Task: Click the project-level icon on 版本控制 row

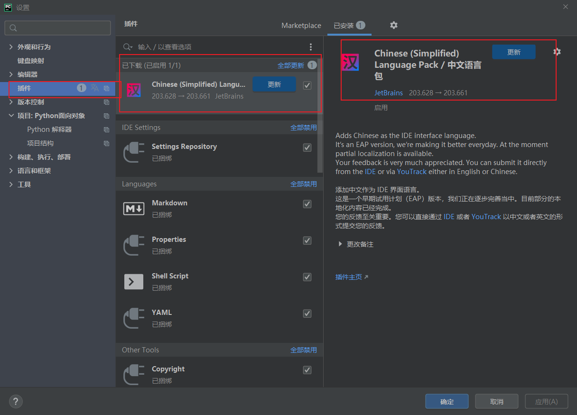Action: coord(107,102)
